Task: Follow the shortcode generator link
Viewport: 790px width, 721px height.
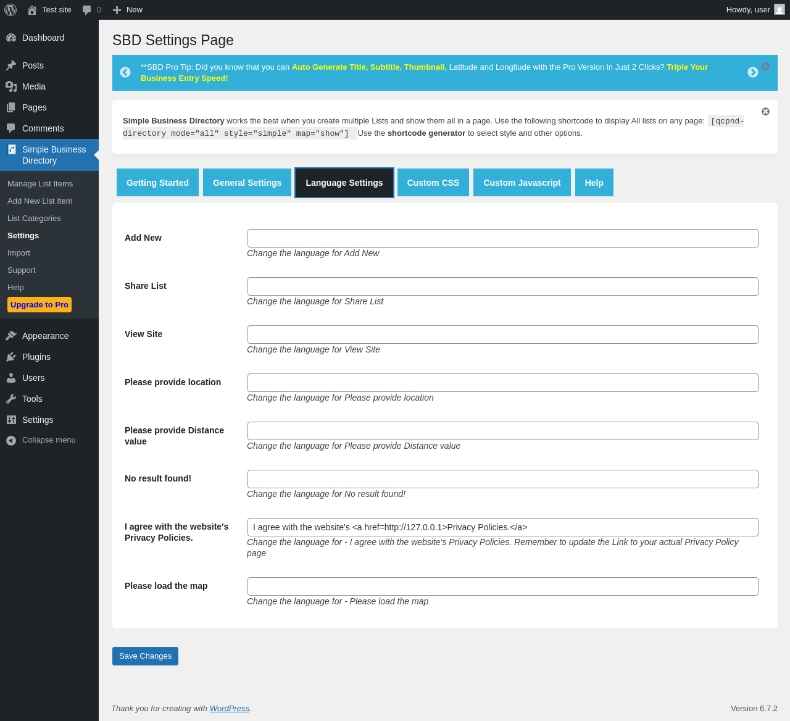Action: point(426,133)
